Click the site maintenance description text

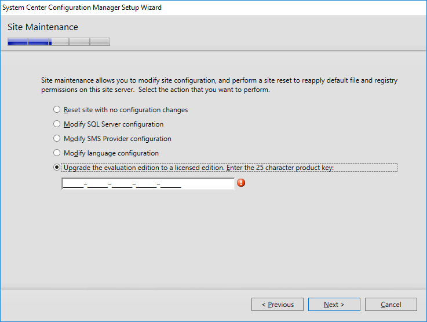[219, 85]
